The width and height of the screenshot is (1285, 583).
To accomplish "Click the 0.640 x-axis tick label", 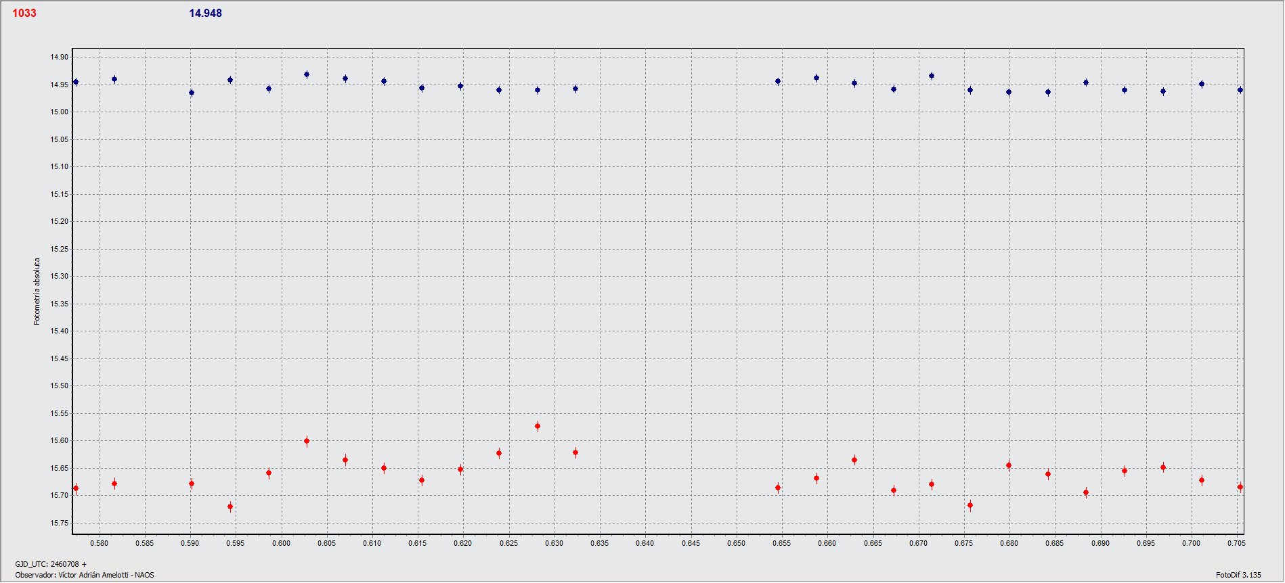I will (x=645, y=543).
